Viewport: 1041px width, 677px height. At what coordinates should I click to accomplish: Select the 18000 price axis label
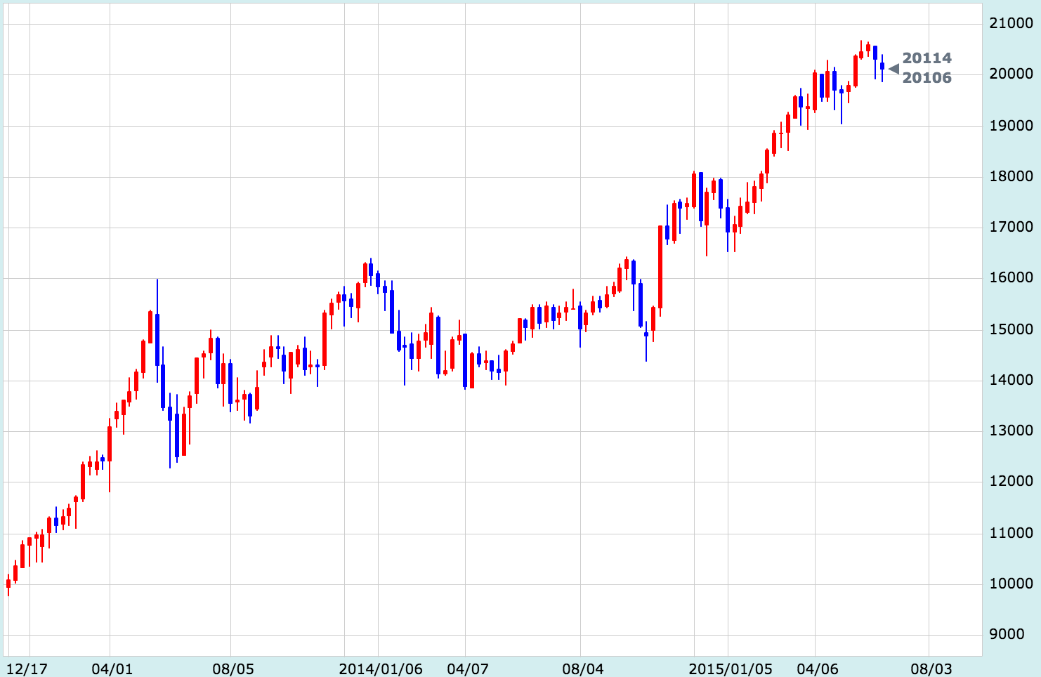coord(1011,176)
